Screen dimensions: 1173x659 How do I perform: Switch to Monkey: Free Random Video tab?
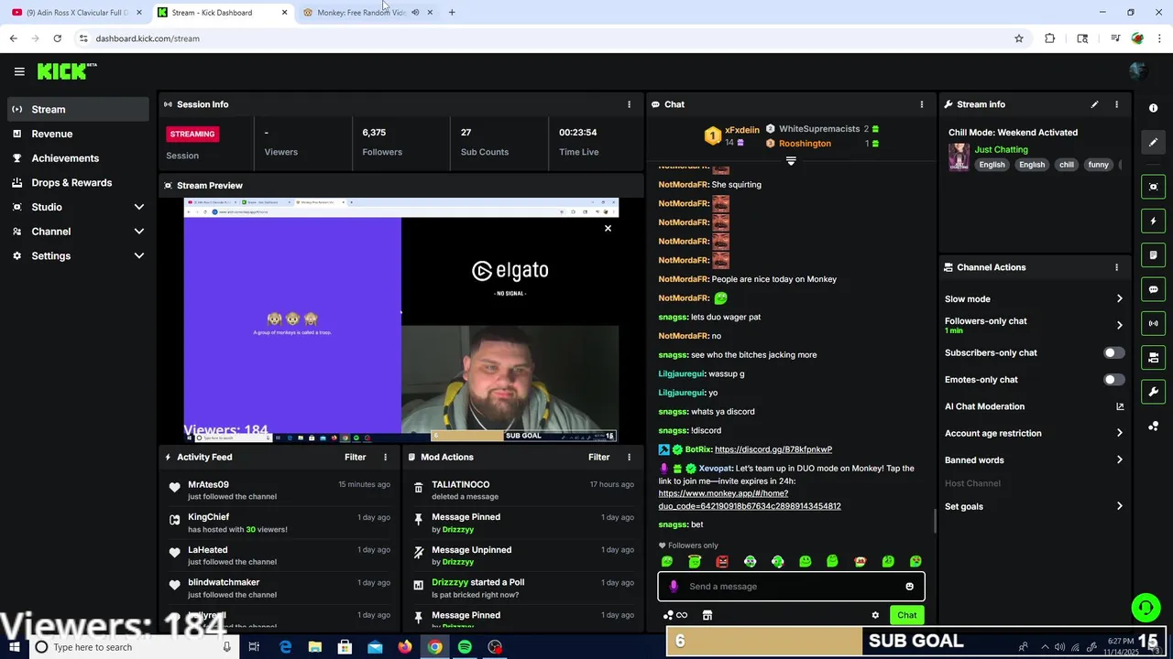click(361, 12)
